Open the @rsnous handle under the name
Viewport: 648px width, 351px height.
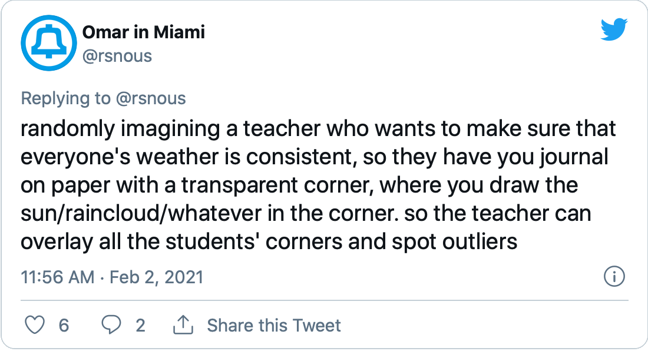(117, 56)
